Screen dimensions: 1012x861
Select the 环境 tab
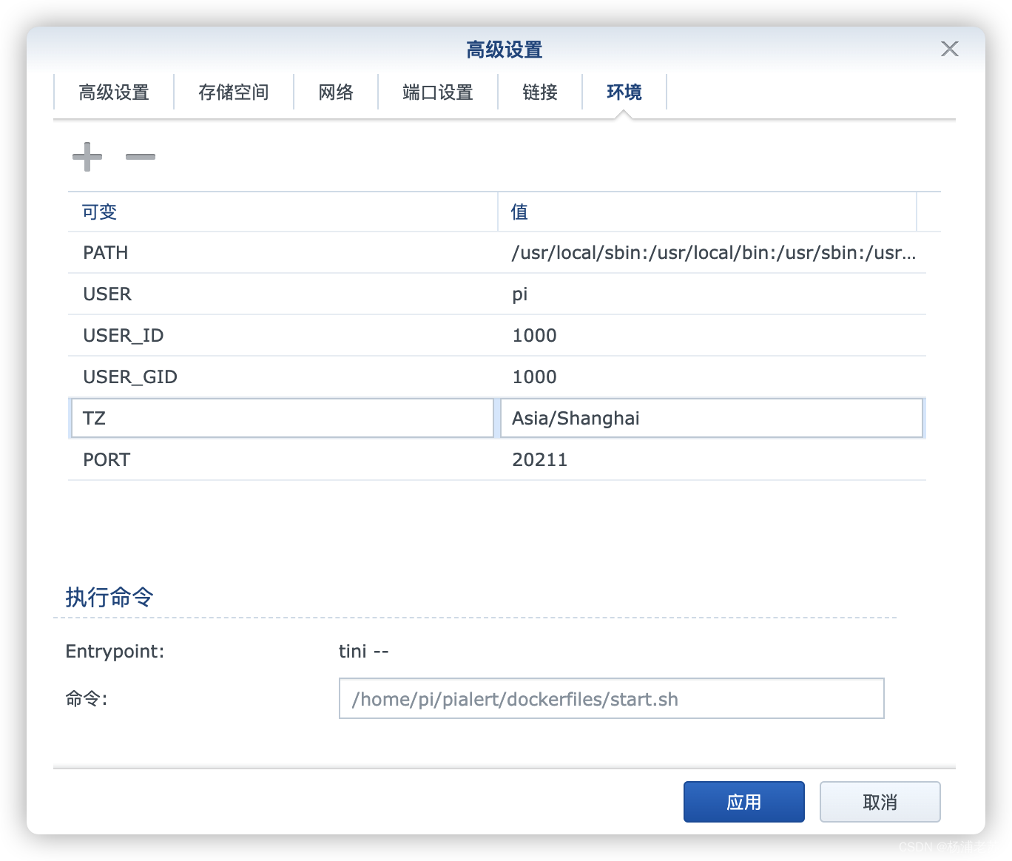[624, 92]
